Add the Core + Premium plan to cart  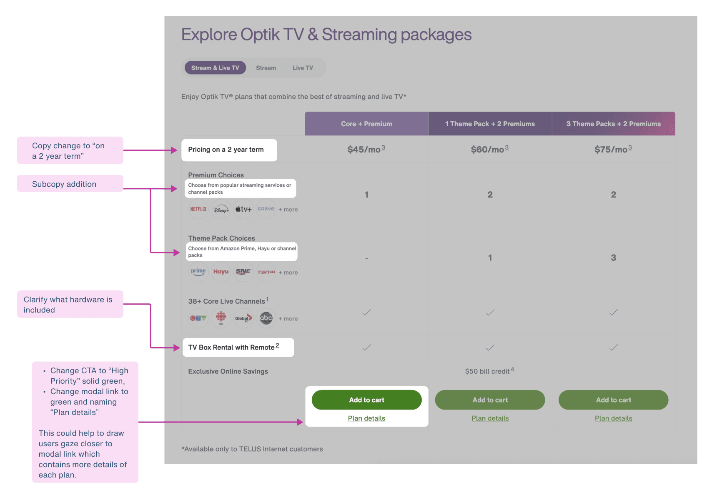(x=367, y=400)
